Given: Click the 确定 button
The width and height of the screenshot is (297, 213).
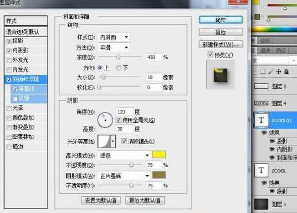Looking at the screenshot, I should [x=216, y=21].
